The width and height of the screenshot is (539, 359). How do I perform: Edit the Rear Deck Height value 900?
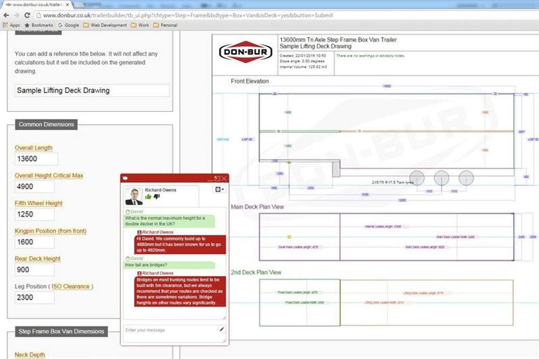tap(34, 270)
